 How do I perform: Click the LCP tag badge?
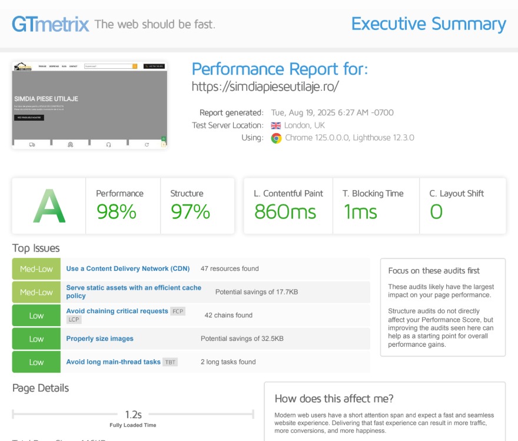point(74,320)
